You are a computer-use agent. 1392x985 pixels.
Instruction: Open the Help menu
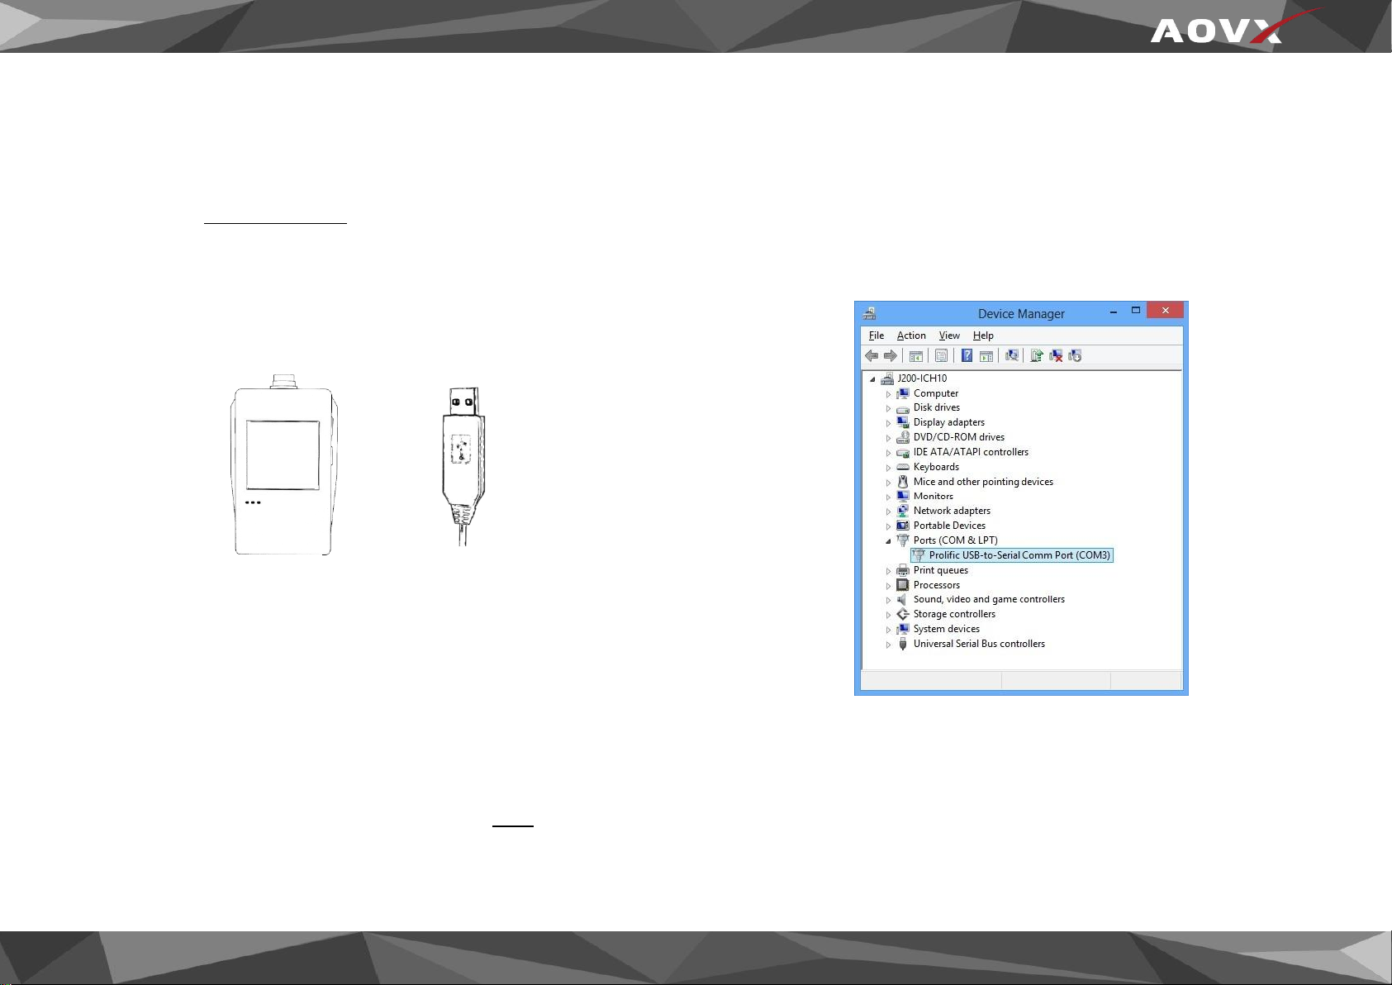[983, 335]
